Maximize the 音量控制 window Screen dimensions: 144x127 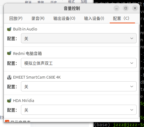tap(126, 8)
